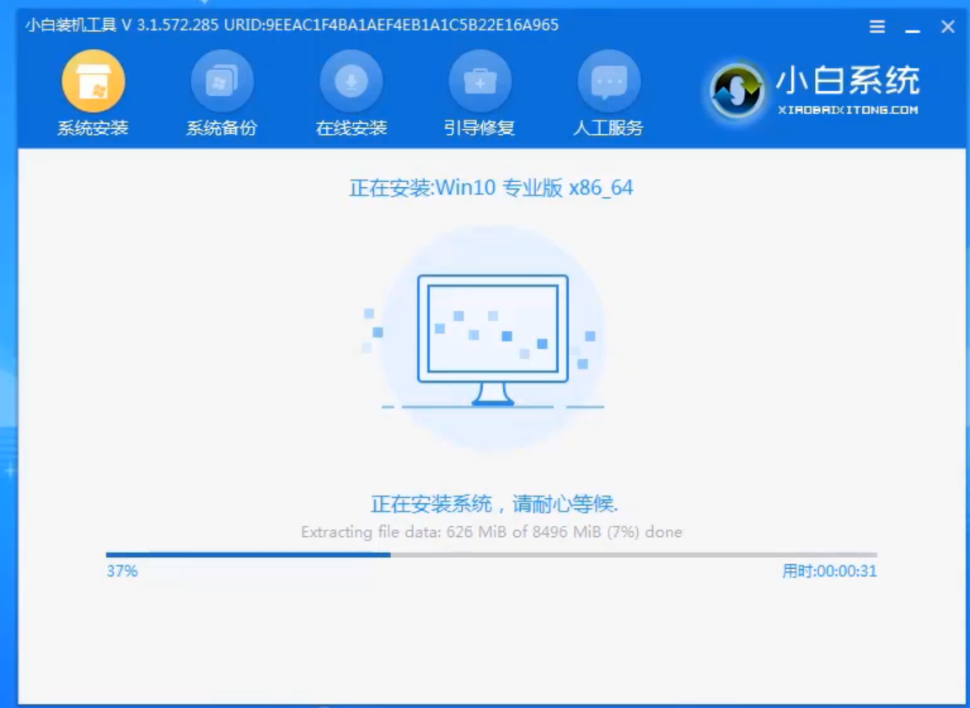Viewport: 970px width, 708px height.
Task: Click the 用时 elapsed time display
Action: click(x=828, y=571)
